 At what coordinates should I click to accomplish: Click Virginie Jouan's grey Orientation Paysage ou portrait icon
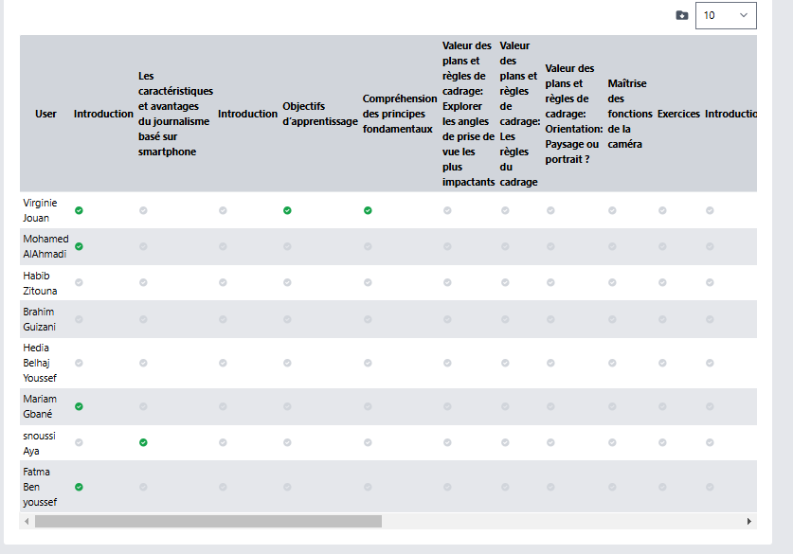click(550, 210)
